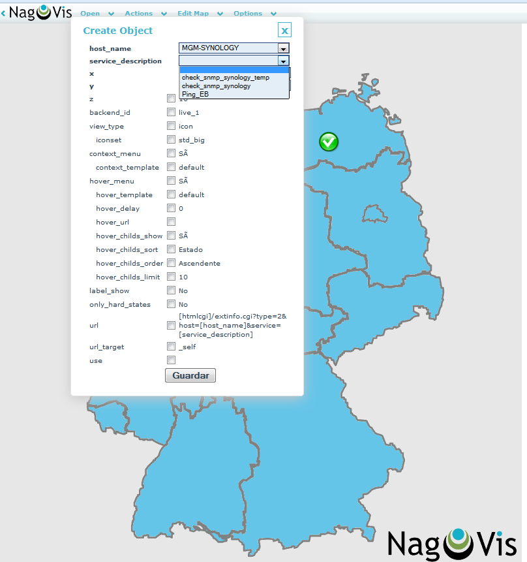Image resolution: width=527 pixels, height=562 pixels.
Task: Tick the backend_id checkbox
Action: [172, 112]
